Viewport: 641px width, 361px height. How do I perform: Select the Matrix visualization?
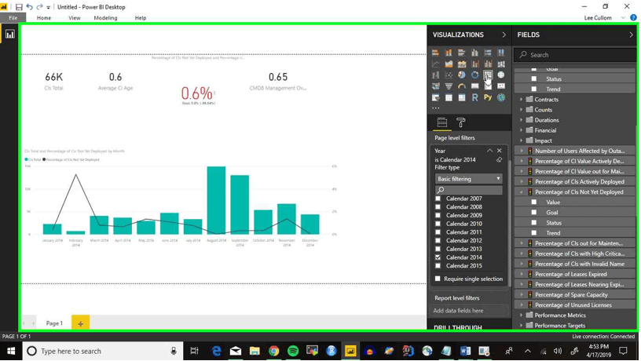point(462,97)
